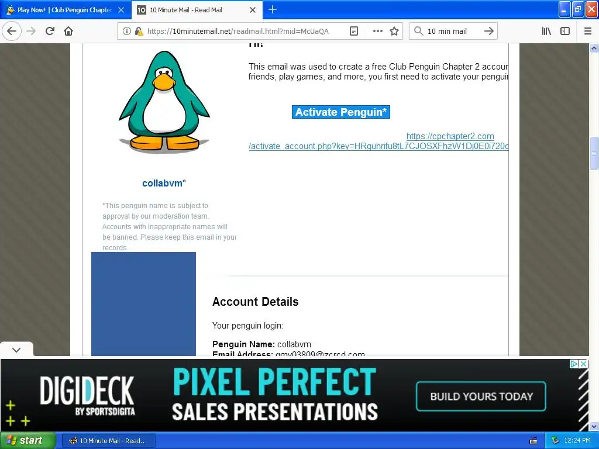Screen dimensions: 599x449
Task: Show sidebars icon in toolbar
Action: (565, 32)
